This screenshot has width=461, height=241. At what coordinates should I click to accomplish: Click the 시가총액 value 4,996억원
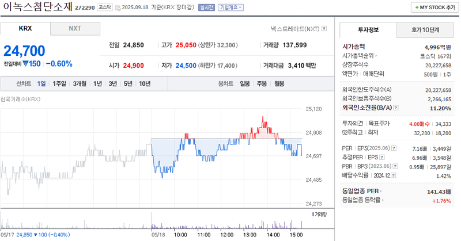[438, 47]
